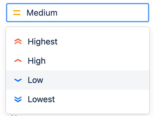Screen dimensions: 154x116
Task: Click the double red chevron Highest icon
Action: point(18,41)
